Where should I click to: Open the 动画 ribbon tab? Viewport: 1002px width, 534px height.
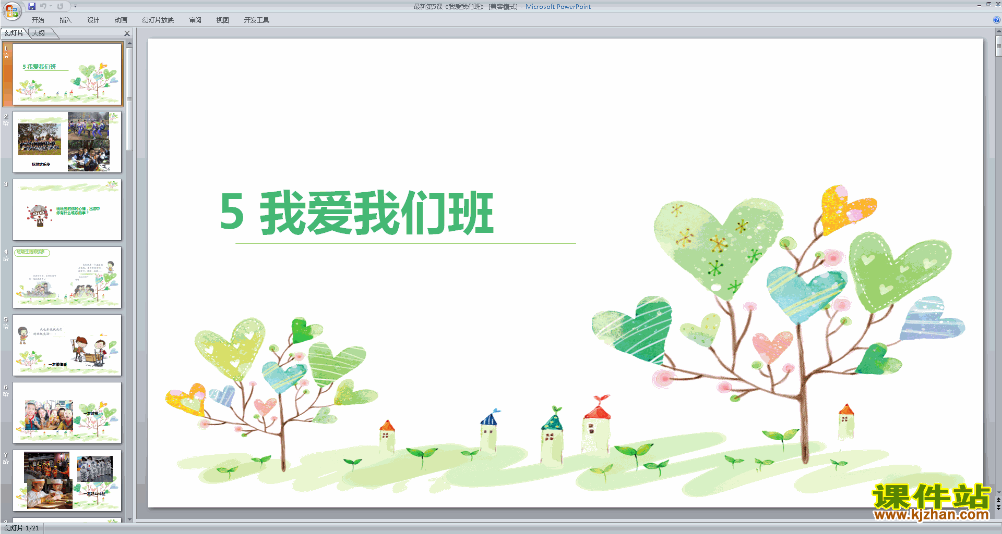(121, 20)
